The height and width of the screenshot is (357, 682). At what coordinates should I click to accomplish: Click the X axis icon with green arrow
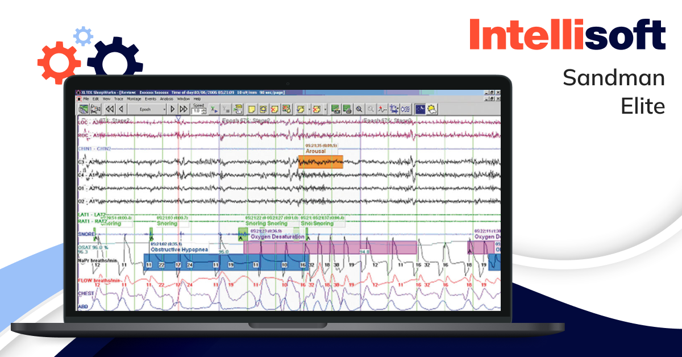pyautogui.click(x=213, y=109)
